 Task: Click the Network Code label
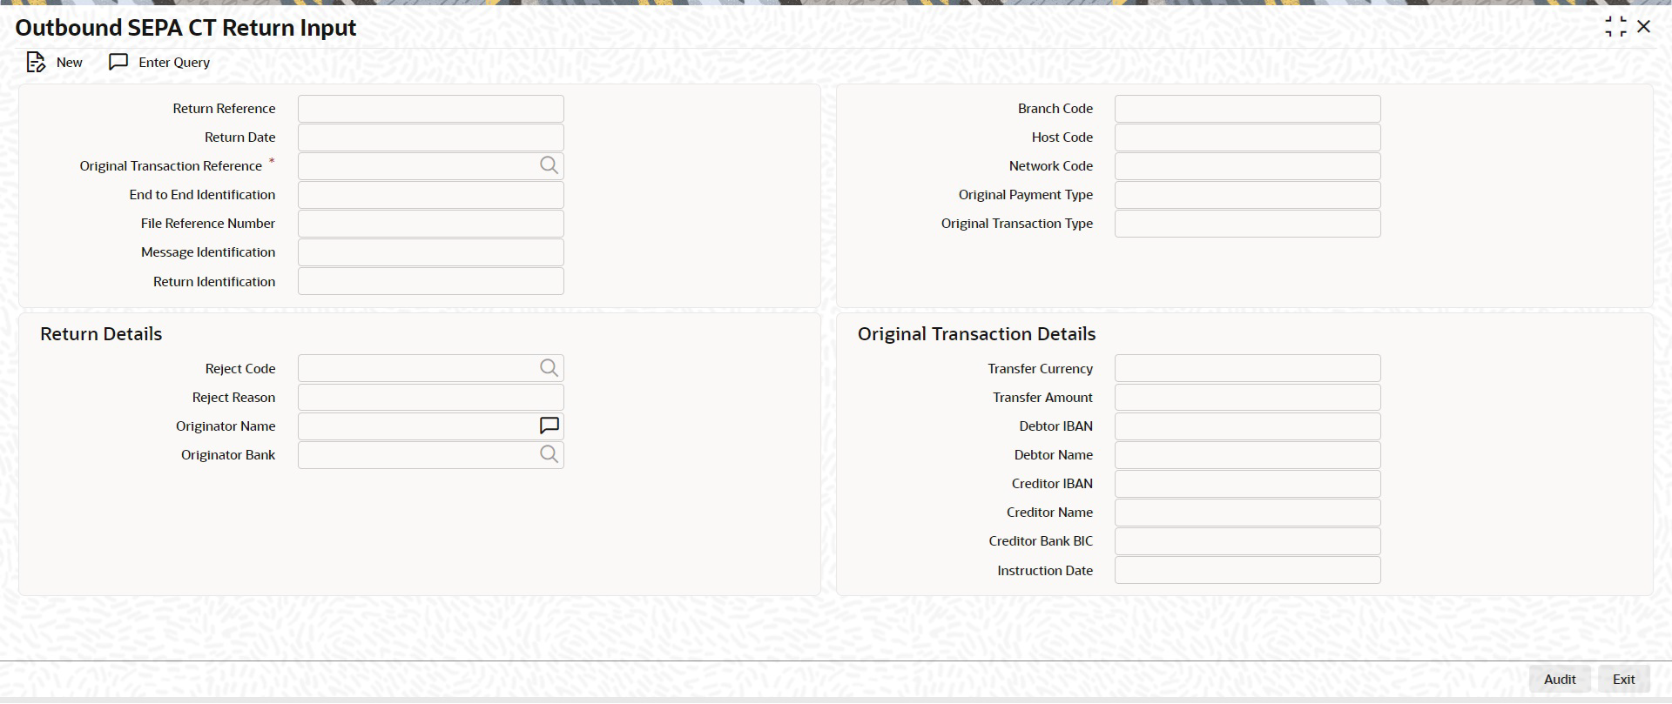pos(1051,166)
